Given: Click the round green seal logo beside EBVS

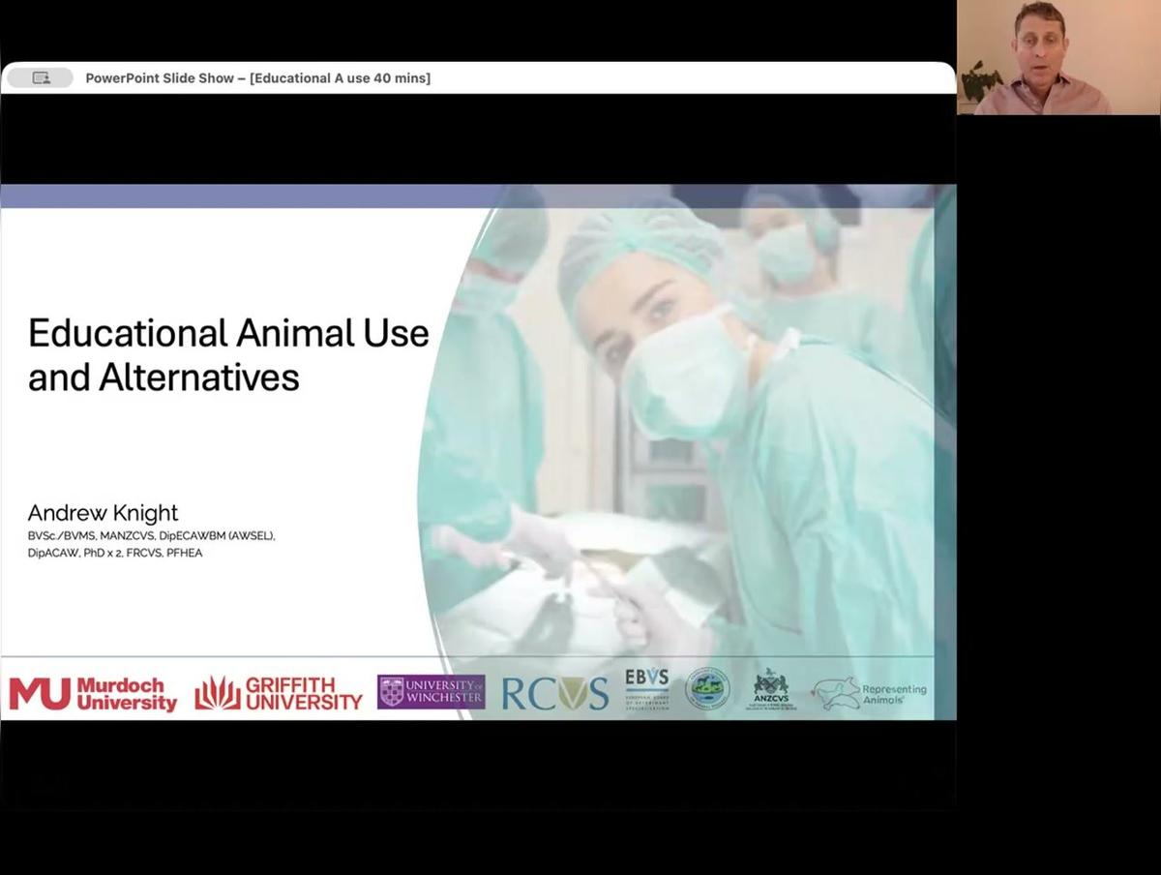Looking at the screenshot, I should [707, 689].
